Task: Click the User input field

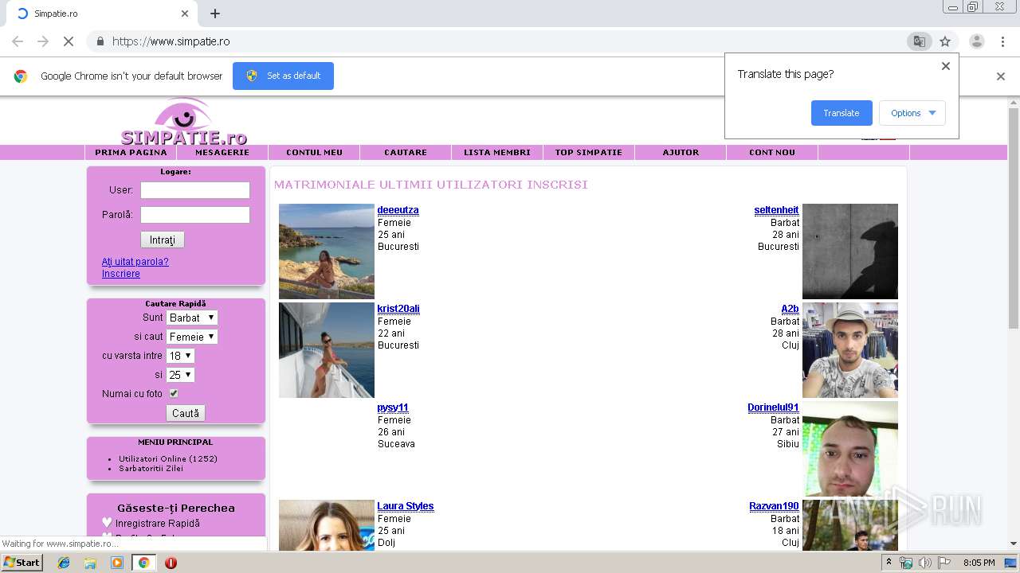Action: [195, 190]
